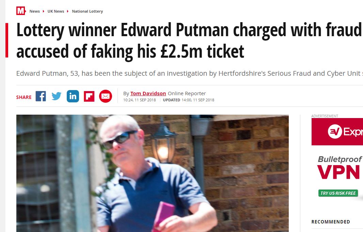Screen dimensions: 363x232
Task: Click the ExpressVPN logo icon
Action: (x=334, y=131)
